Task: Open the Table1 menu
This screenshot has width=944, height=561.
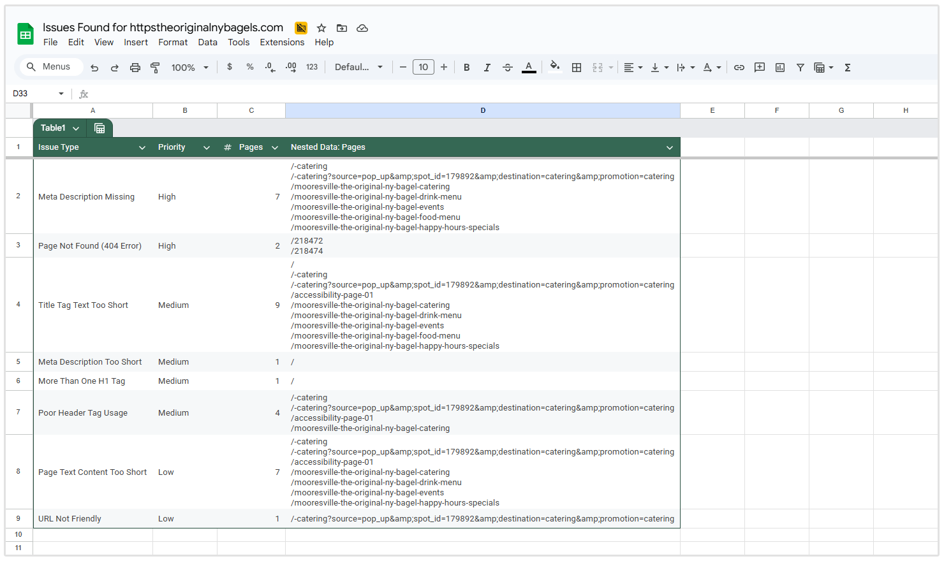Action: 59,127
